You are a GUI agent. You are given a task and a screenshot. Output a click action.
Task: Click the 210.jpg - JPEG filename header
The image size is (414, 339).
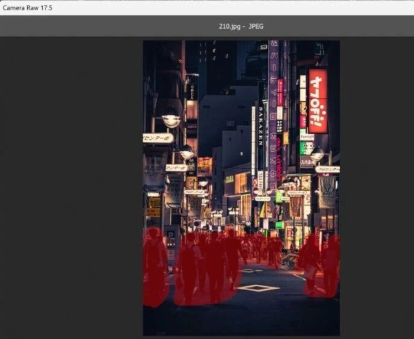pos(241,26)
